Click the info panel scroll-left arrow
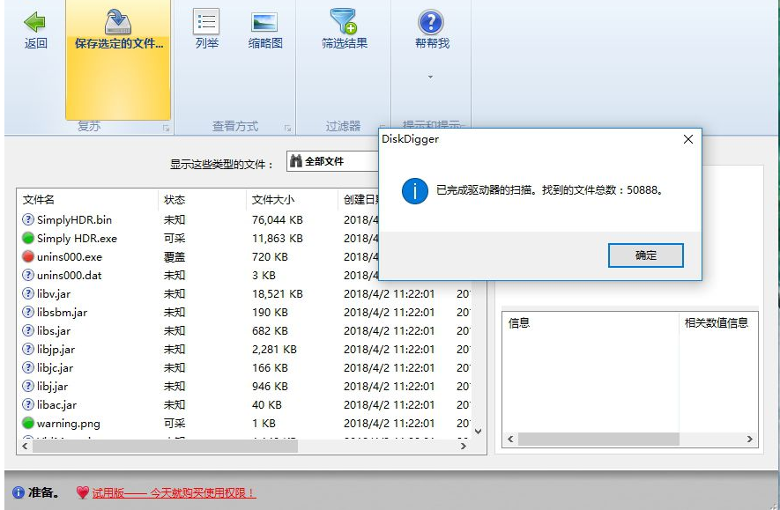Screen dimensions: 780x510 [x=510, y=439]
